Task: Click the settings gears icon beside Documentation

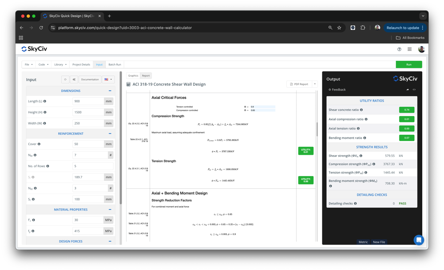Action: [x=74, y=79]
